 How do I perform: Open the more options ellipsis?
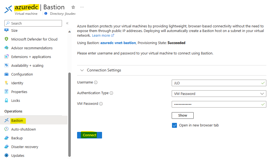click(x=82, y=7)
